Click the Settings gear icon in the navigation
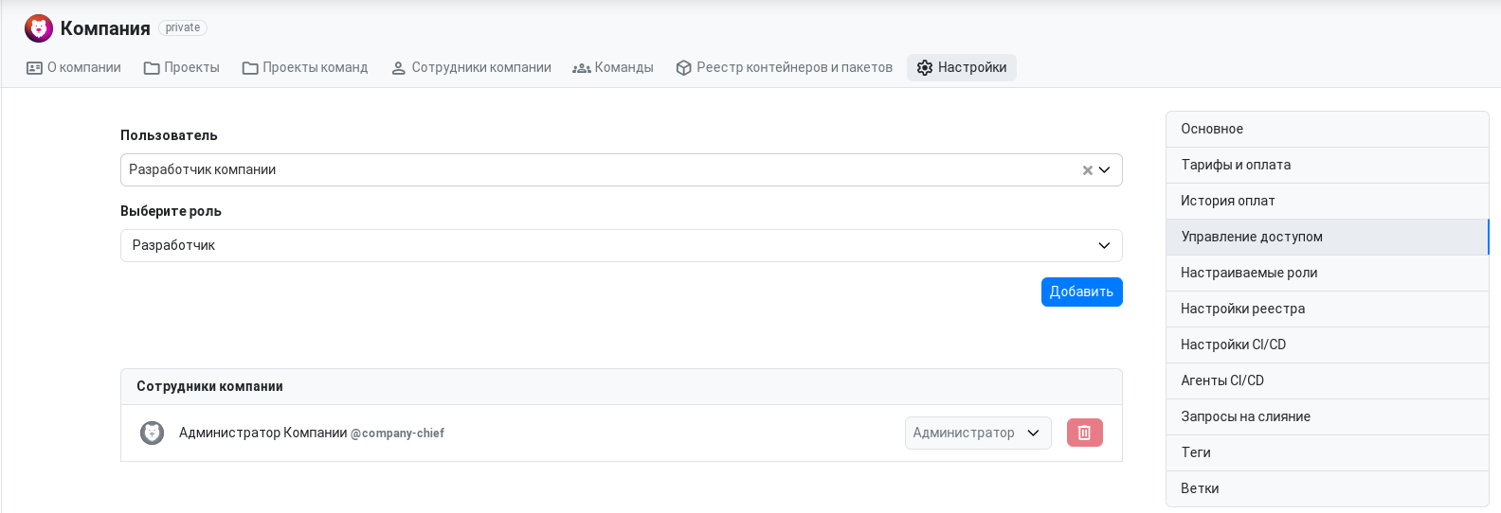The image size is (1501, 513). coord(925,67)
